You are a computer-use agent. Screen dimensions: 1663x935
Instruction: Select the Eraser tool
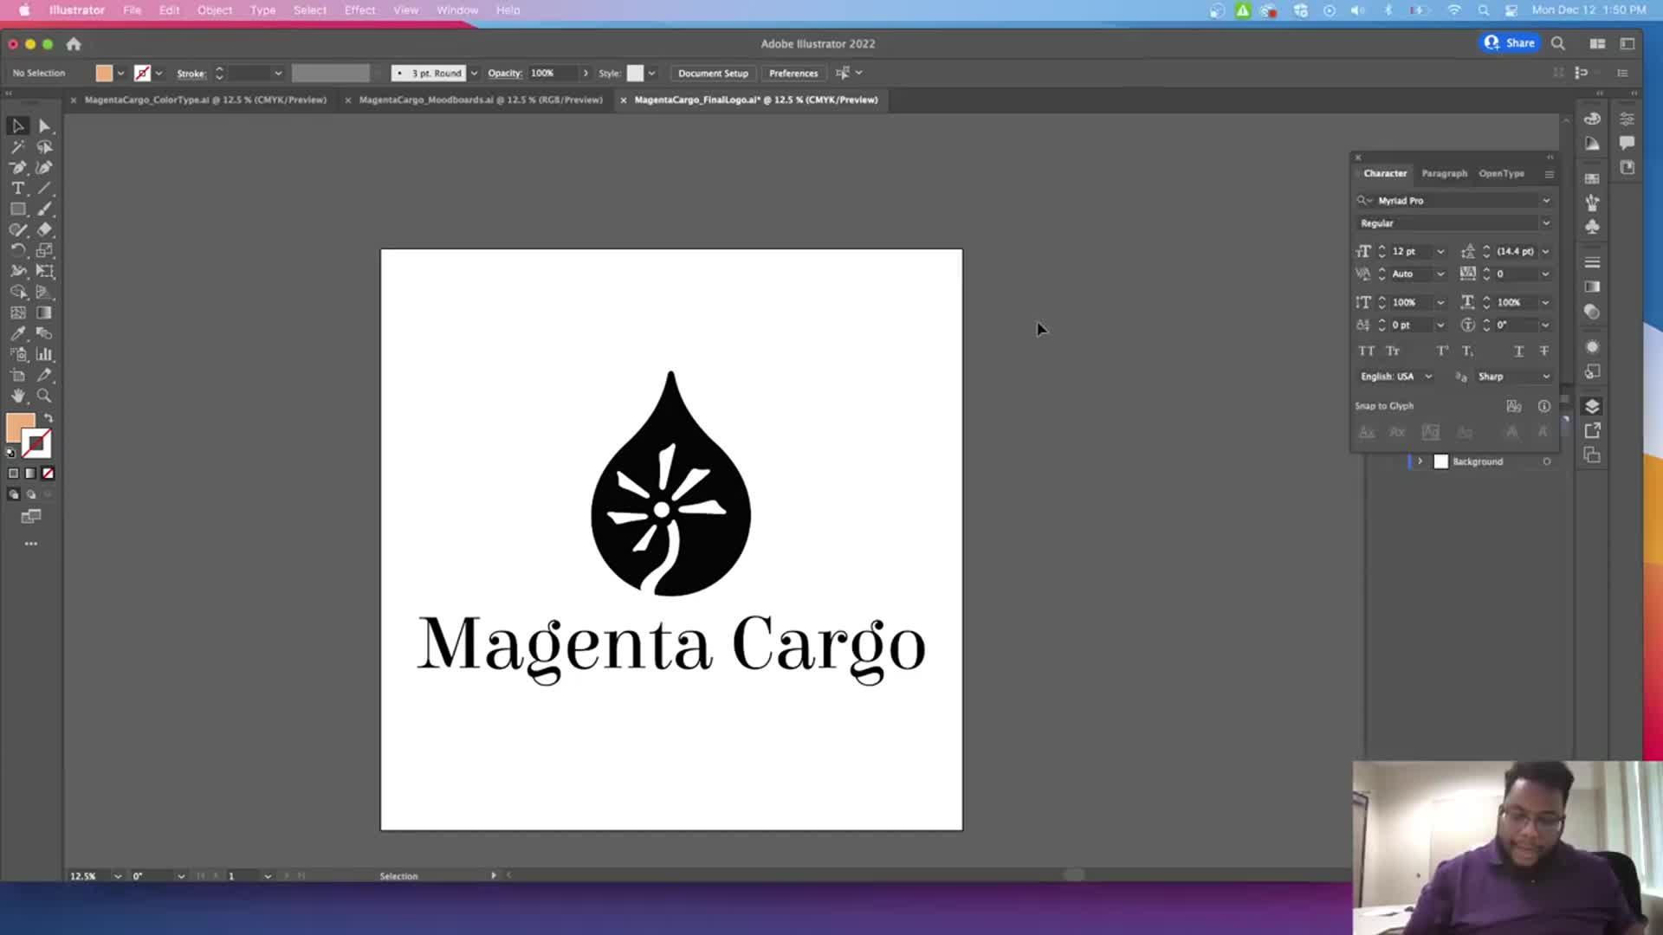tap(45, 230)
